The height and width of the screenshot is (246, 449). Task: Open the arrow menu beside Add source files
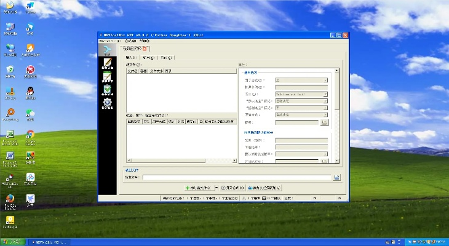pos(217,188)
